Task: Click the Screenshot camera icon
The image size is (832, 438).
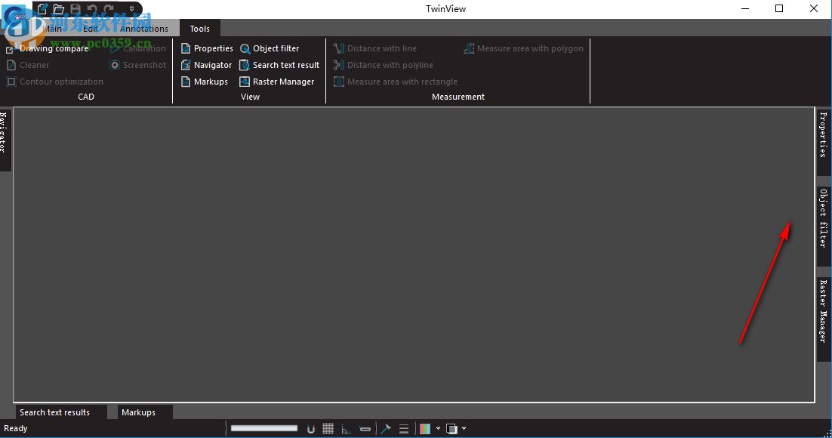Action: [x=115, y=65]
